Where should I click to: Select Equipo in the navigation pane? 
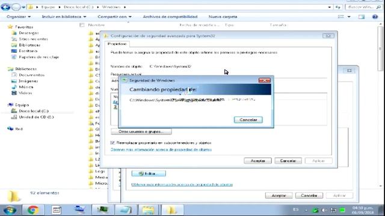22,105
